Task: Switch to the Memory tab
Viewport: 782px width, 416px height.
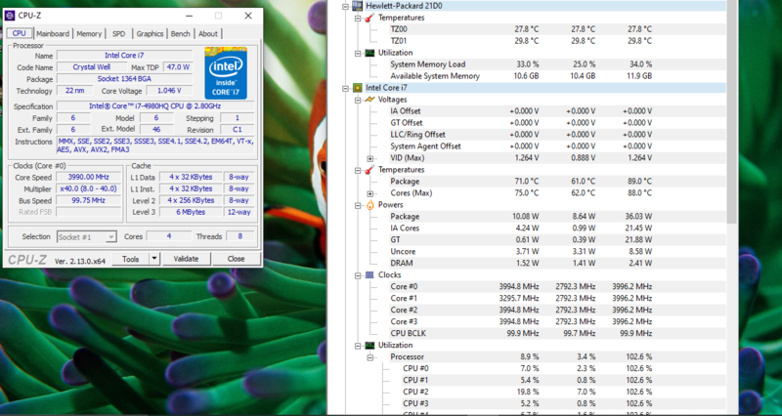Action: pyautogui.click(x=89, y=34)
